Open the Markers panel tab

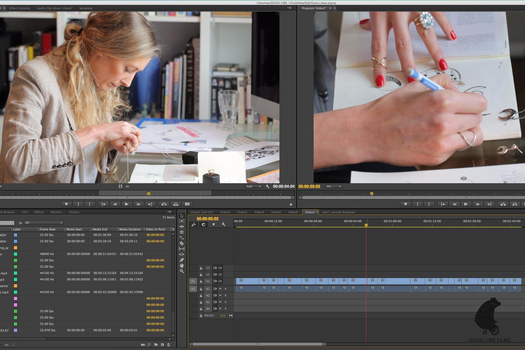coord(56,212)
